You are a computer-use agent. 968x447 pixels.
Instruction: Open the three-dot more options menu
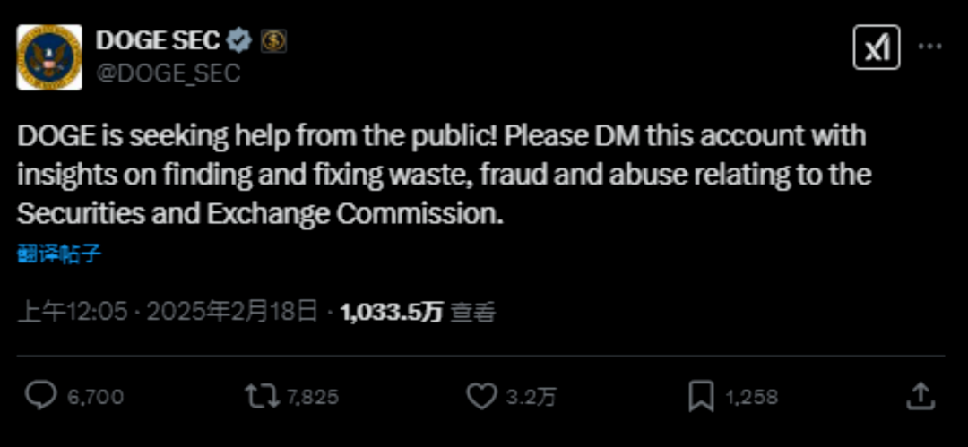tap(932, 47)
